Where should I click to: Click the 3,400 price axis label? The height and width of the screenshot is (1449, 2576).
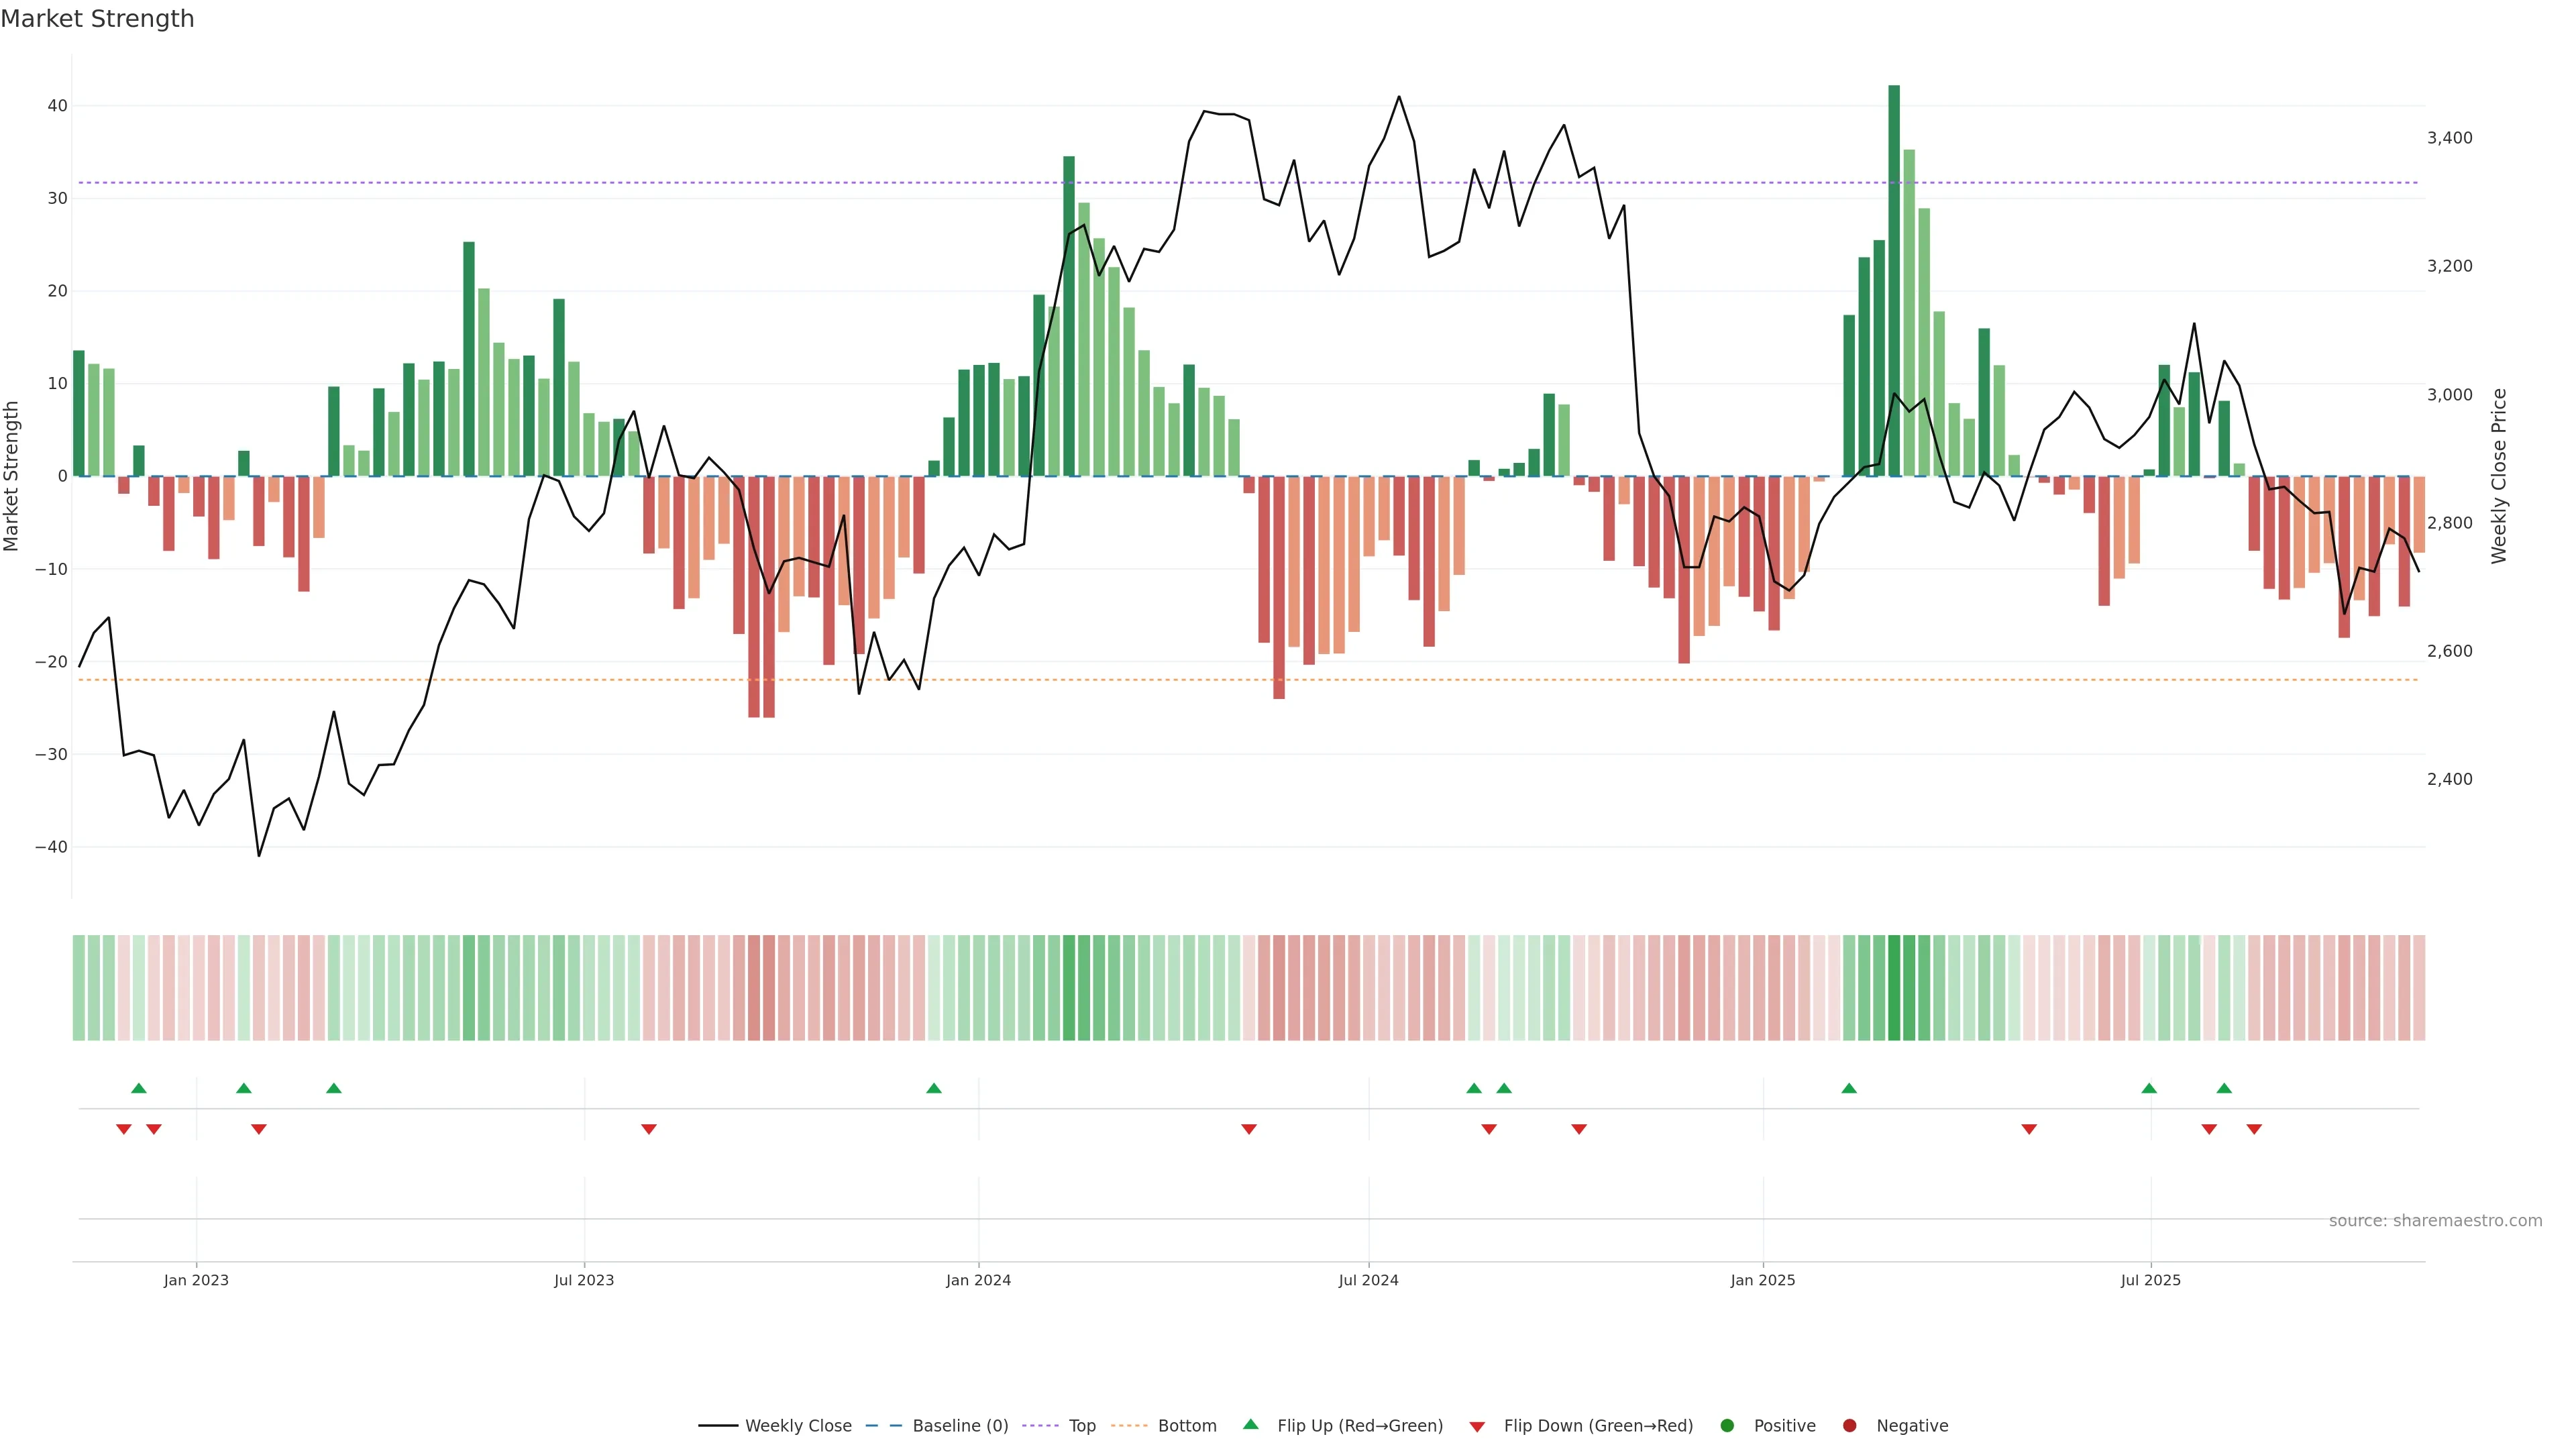[2449, 138]
